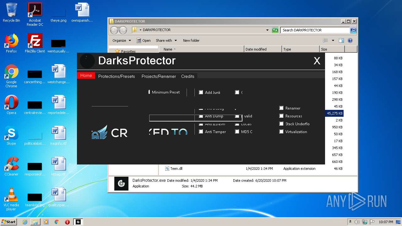Image resolution: width=402 pixels, height=226 pixels.
Task: Launch Internet Explorer from taskbar
Action: coord(25,222)
